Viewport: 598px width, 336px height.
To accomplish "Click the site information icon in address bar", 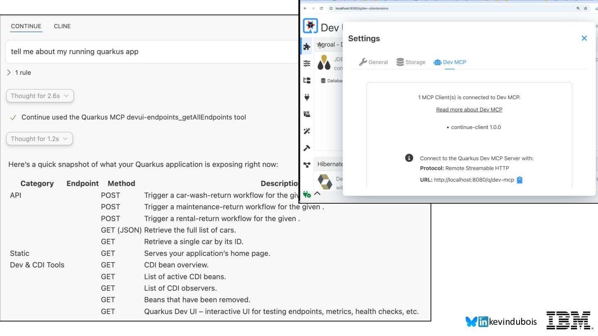I will 331,8.
